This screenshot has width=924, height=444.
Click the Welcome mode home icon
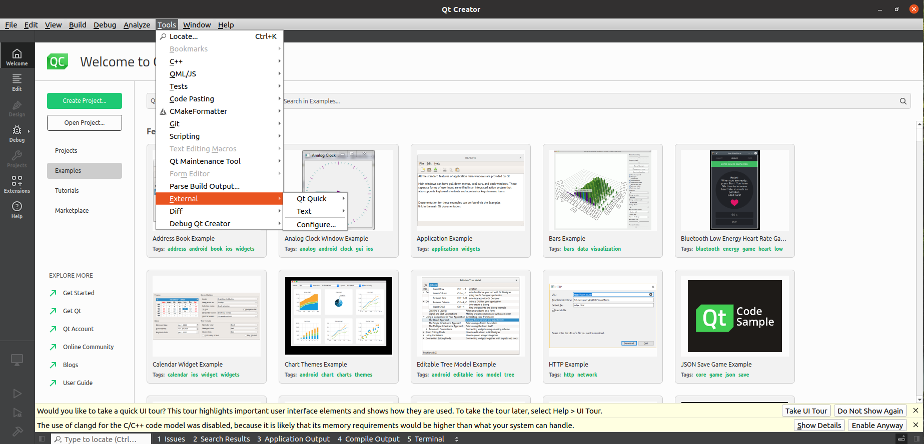(17, 56)
